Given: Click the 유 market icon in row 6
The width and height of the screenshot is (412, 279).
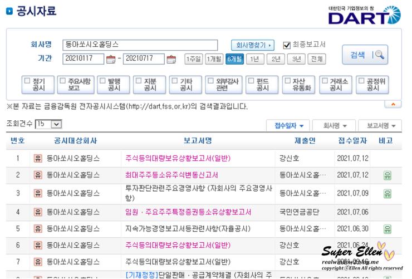Looking at the screenshot, I should 38,246.
